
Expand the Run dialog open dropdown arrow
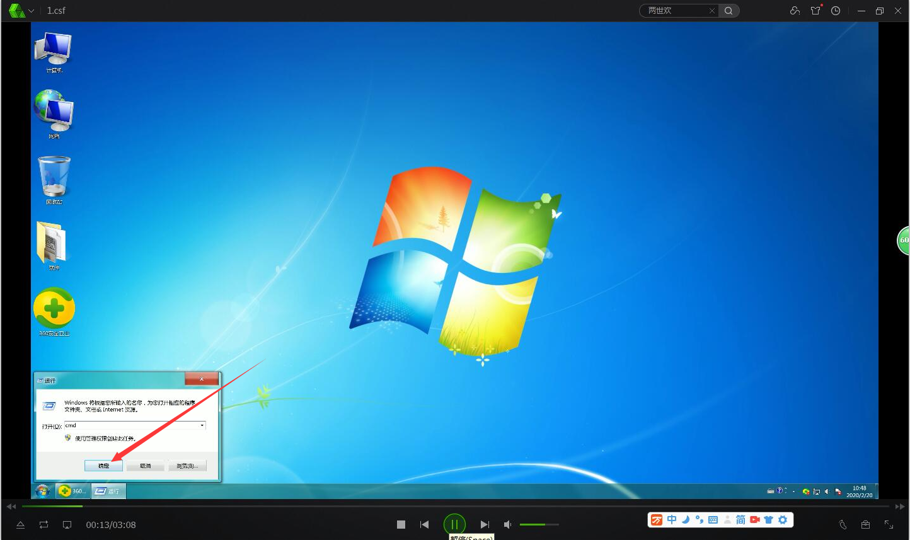[202, 425]
